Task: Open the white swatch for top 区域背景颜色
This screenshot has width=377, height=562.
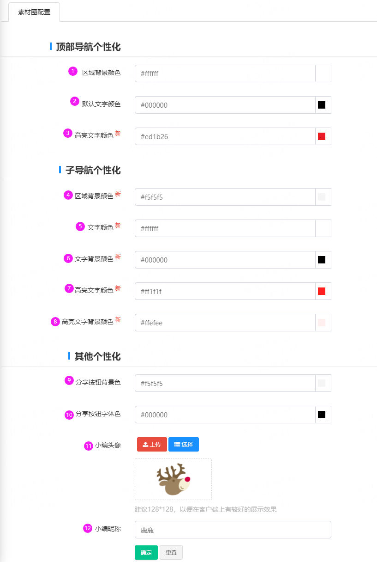Action: point(323,73)
